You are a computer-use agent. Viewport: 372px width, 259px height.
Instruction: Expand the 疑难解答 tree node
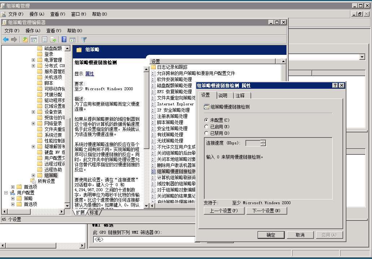pyautogui.click(x=34, y=146)
